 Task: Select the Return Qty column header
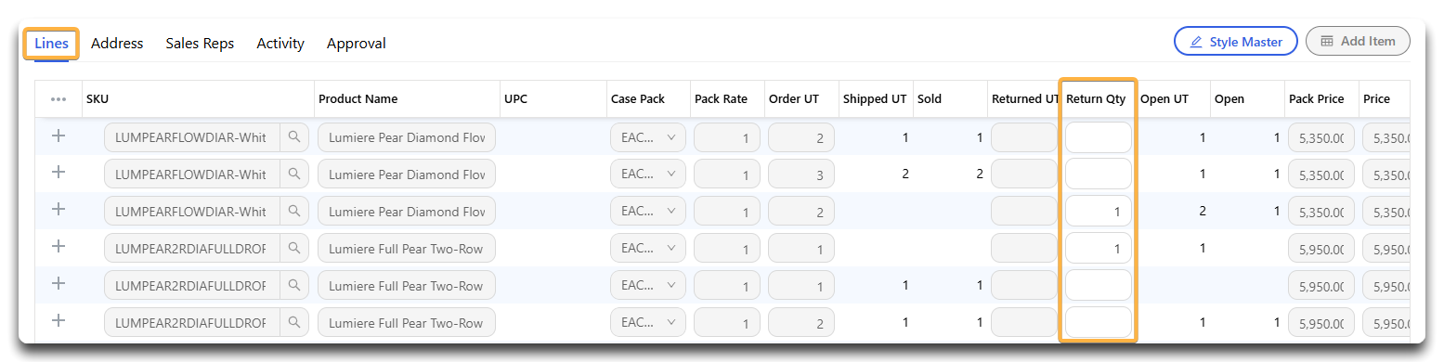pos(1096,99)
